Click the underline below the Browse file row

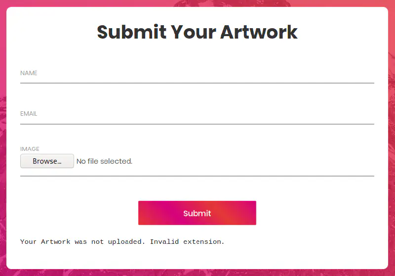[x=197, y=176]
